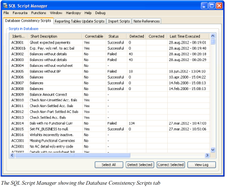The height and width of the screenshot is (192, 230).
Task: Select row 'Missing Functional Currencies'
Action: point(110,141)
